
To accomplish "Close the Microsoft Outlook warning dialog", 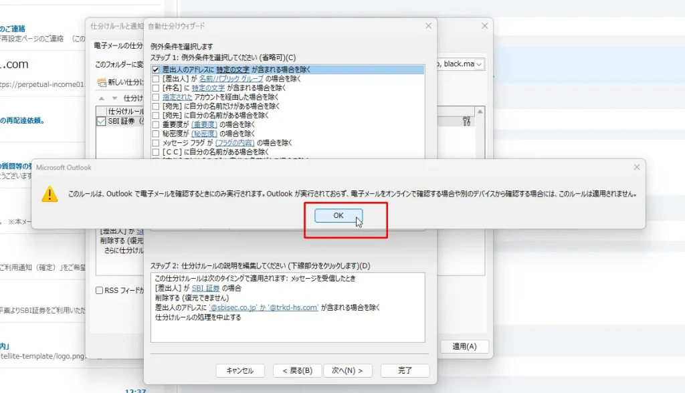I will [637, 167].
